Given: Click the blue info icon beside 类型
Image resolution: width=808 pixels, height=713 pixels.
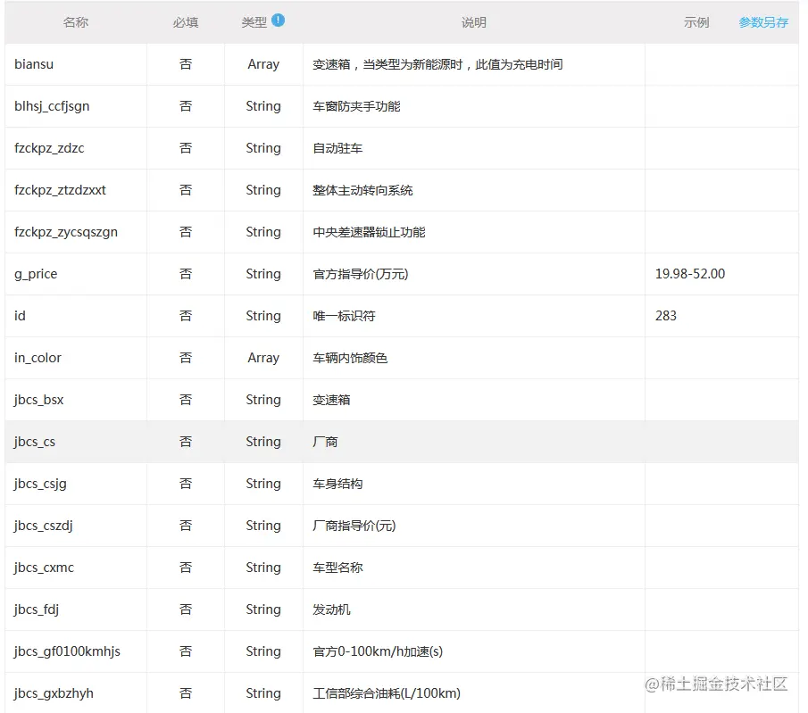Looking at the screenshot, I should (x=278, y=21).
